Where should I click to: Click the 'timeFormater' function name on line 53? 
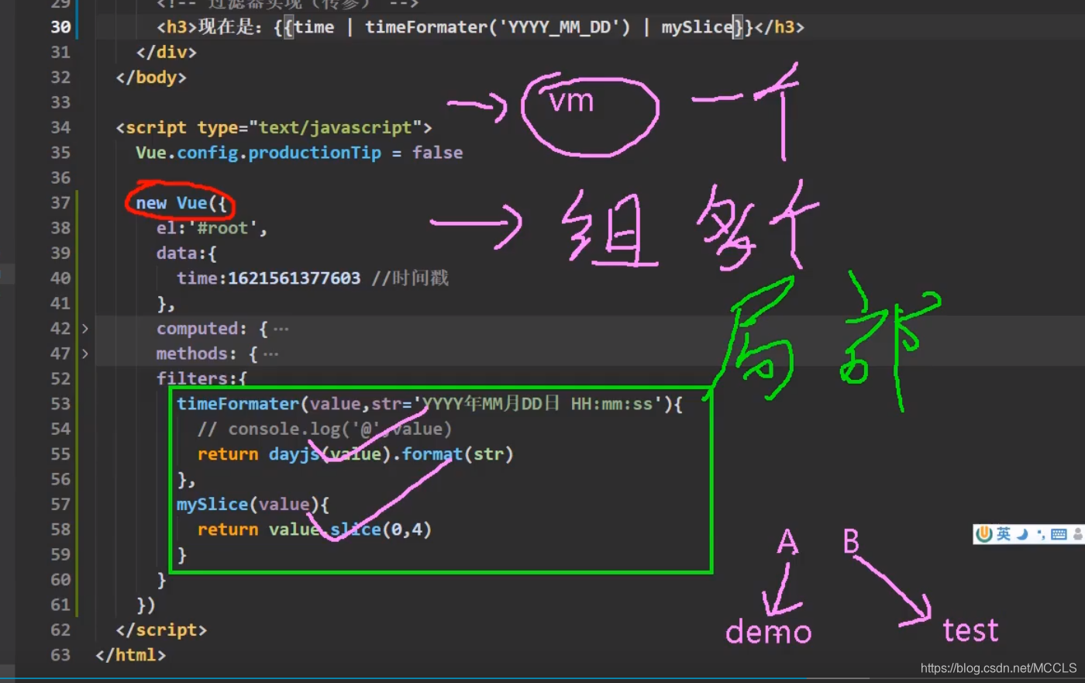(x=238, y=404)
